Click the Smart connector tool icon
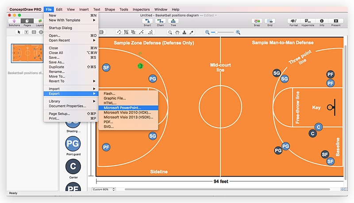The height and width of the screenshot is (203, 354). (147, 21)
